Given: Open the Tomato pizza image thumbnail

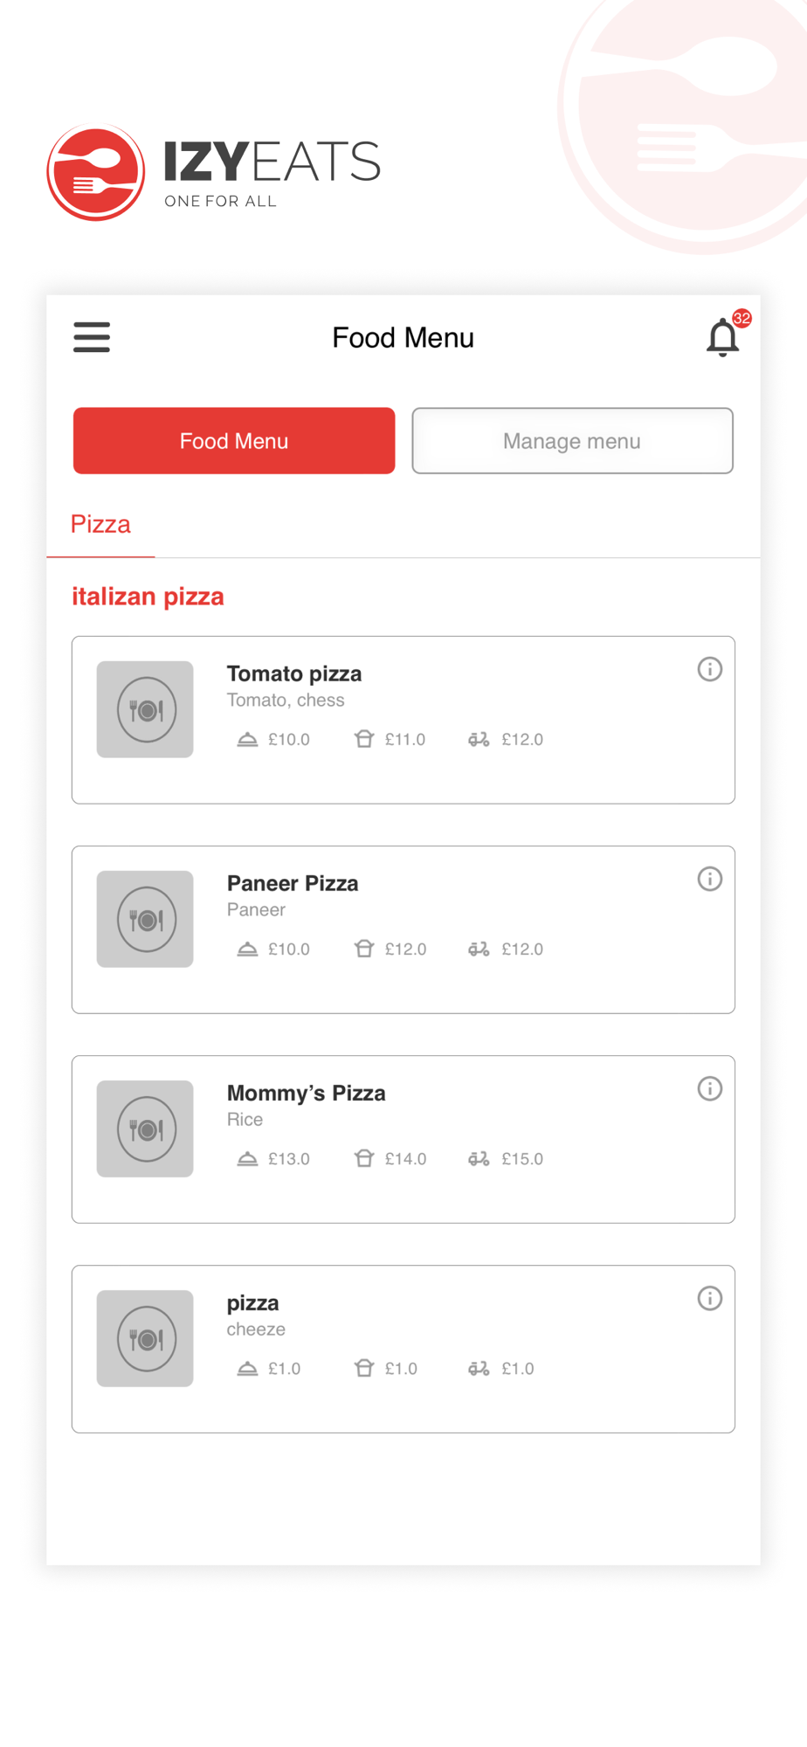Looking at the screenshot, I should tap(145, 709).
